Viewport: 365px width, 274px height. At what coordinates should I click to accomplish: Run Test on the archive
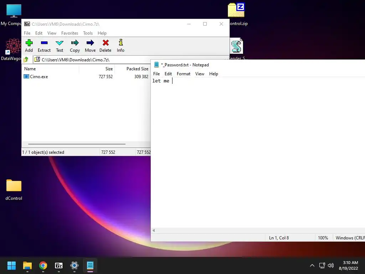pyautogui.click(x=60, y=46)
